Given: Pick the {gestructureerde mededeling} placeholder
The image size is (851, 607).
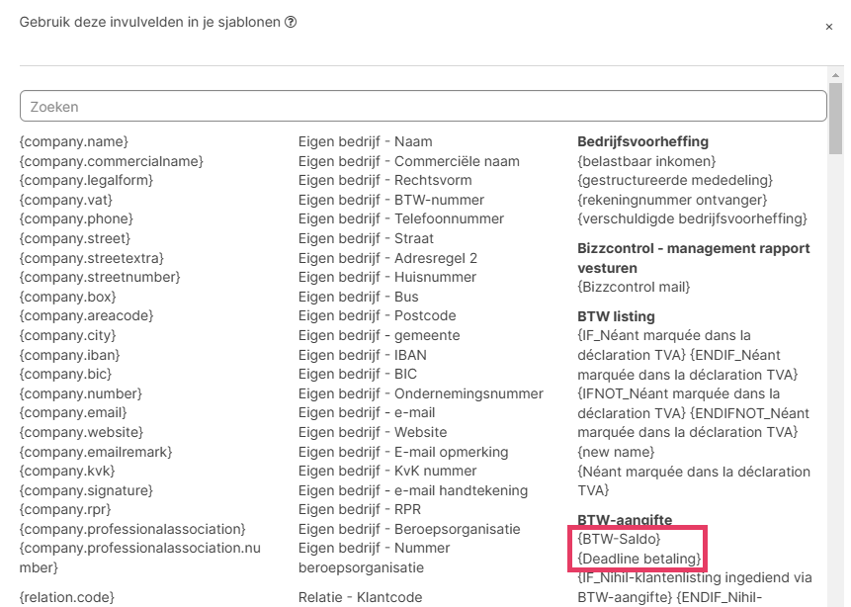Looking at the screenshot, I should pos(674,180).
